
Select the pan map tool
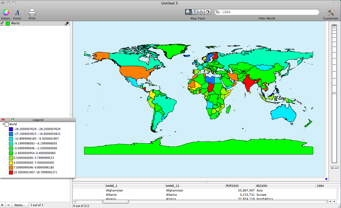201,12
